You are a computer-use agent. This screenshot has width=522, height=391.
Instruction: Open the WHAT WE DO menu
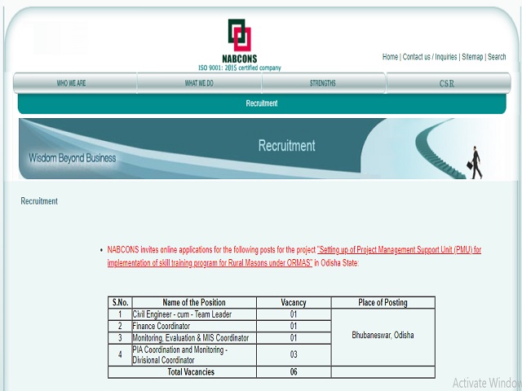tap(199, 83)
